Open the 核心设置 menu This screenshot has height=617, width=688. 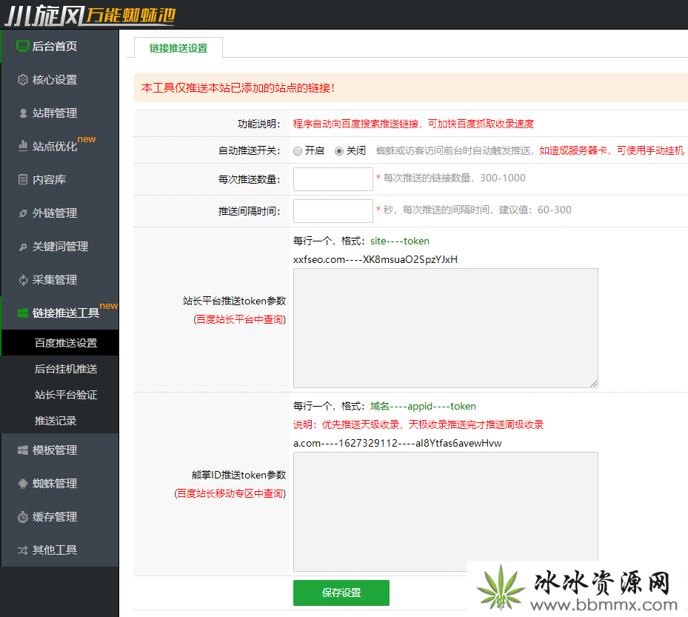60,79
